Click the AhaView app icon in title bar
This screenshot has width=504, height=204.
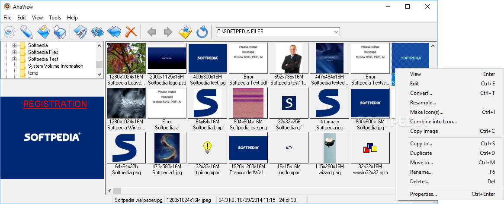click(x=7, y=6)
